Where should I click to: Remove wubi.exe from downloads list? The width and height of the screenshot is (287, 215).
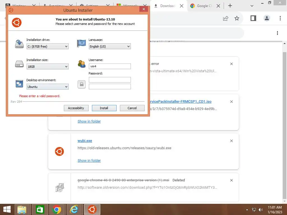click(232, 141)
